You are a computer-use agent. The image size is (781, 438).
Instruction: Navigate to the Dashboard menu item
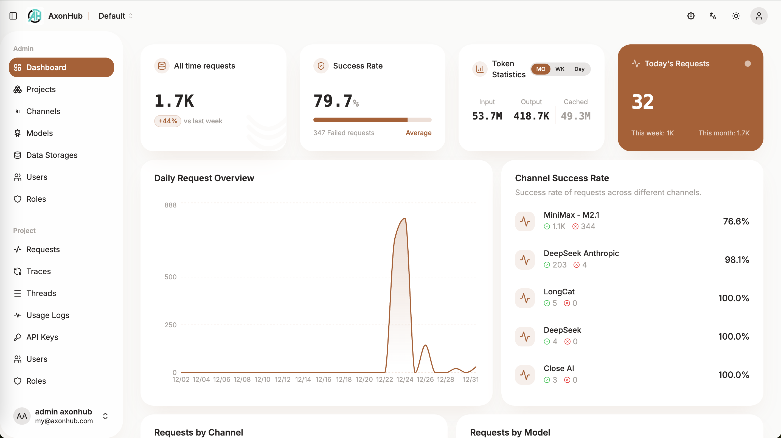tap(46, 67)
